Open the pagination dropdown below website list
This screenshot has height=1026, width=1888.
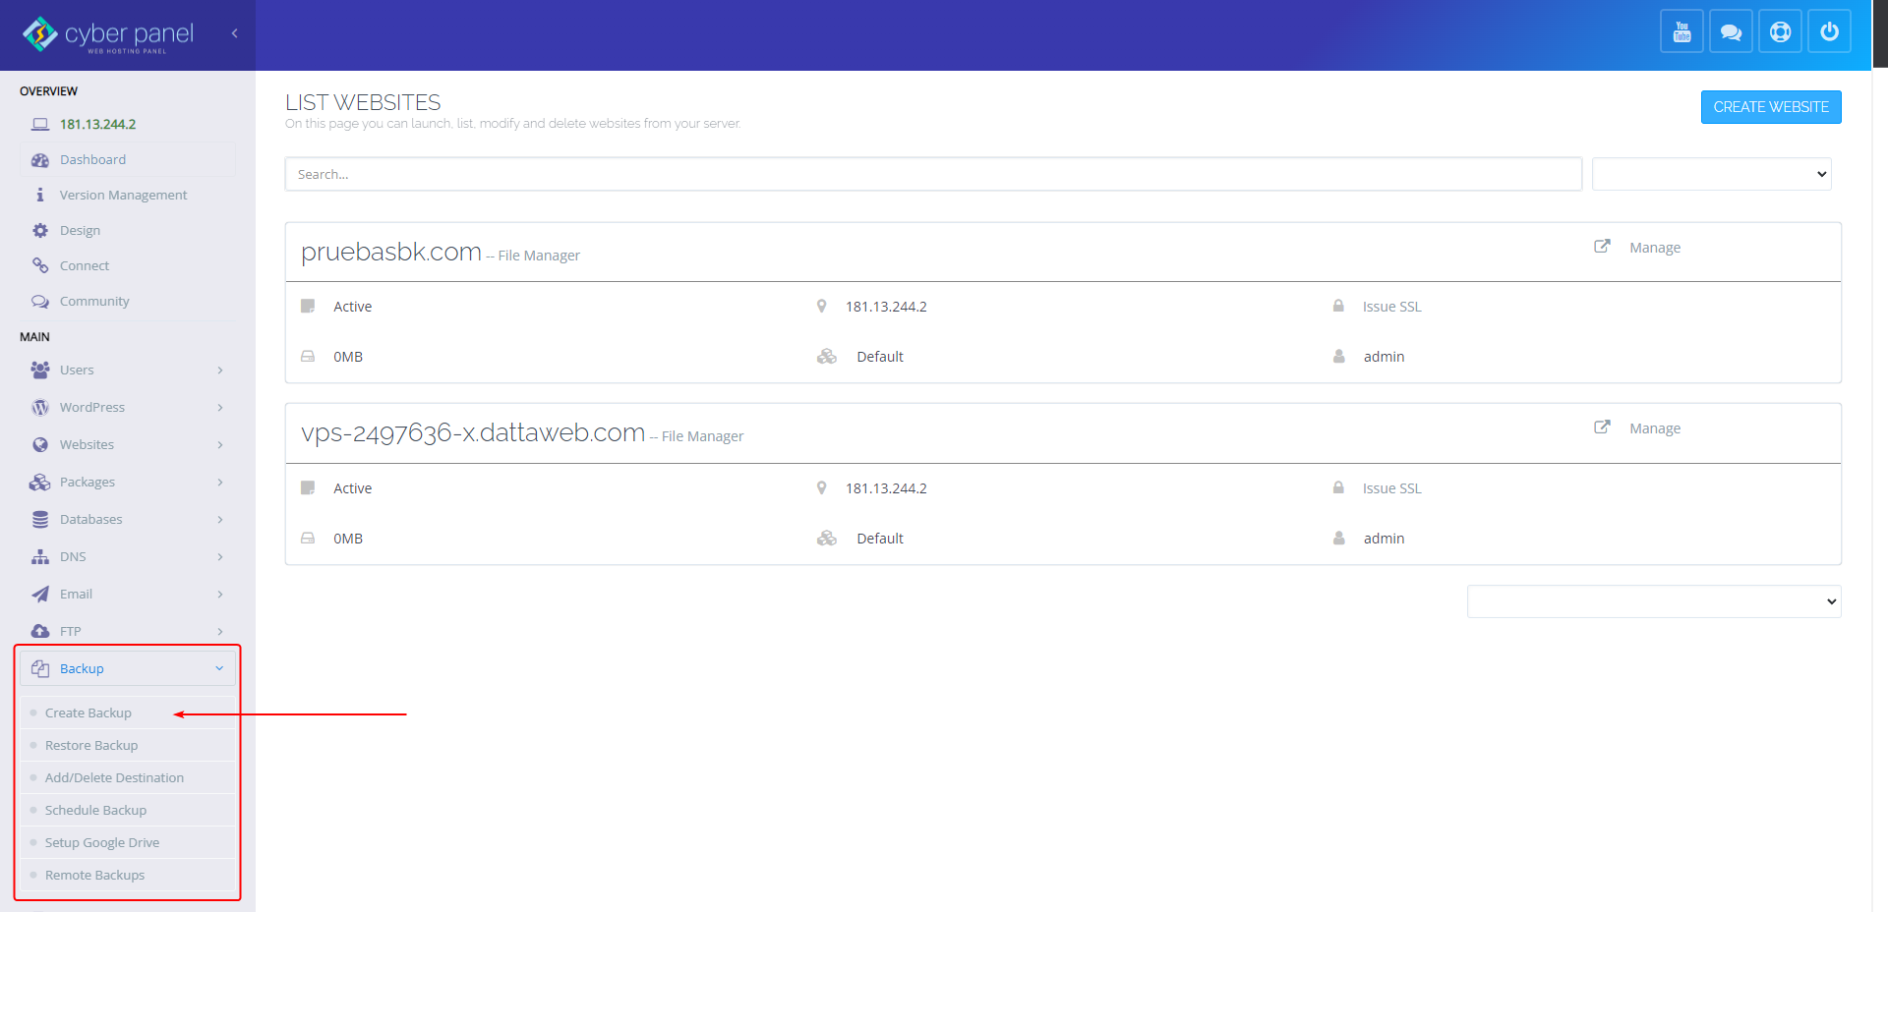click(x=1654, y=601)
